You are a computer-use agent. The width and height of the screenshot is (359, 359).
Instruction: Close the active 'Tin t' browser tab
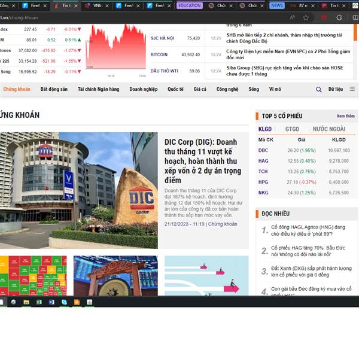[76, 6]
